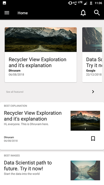Tap the notification bell icon
The image size is (104, 185).
point(83,13)
